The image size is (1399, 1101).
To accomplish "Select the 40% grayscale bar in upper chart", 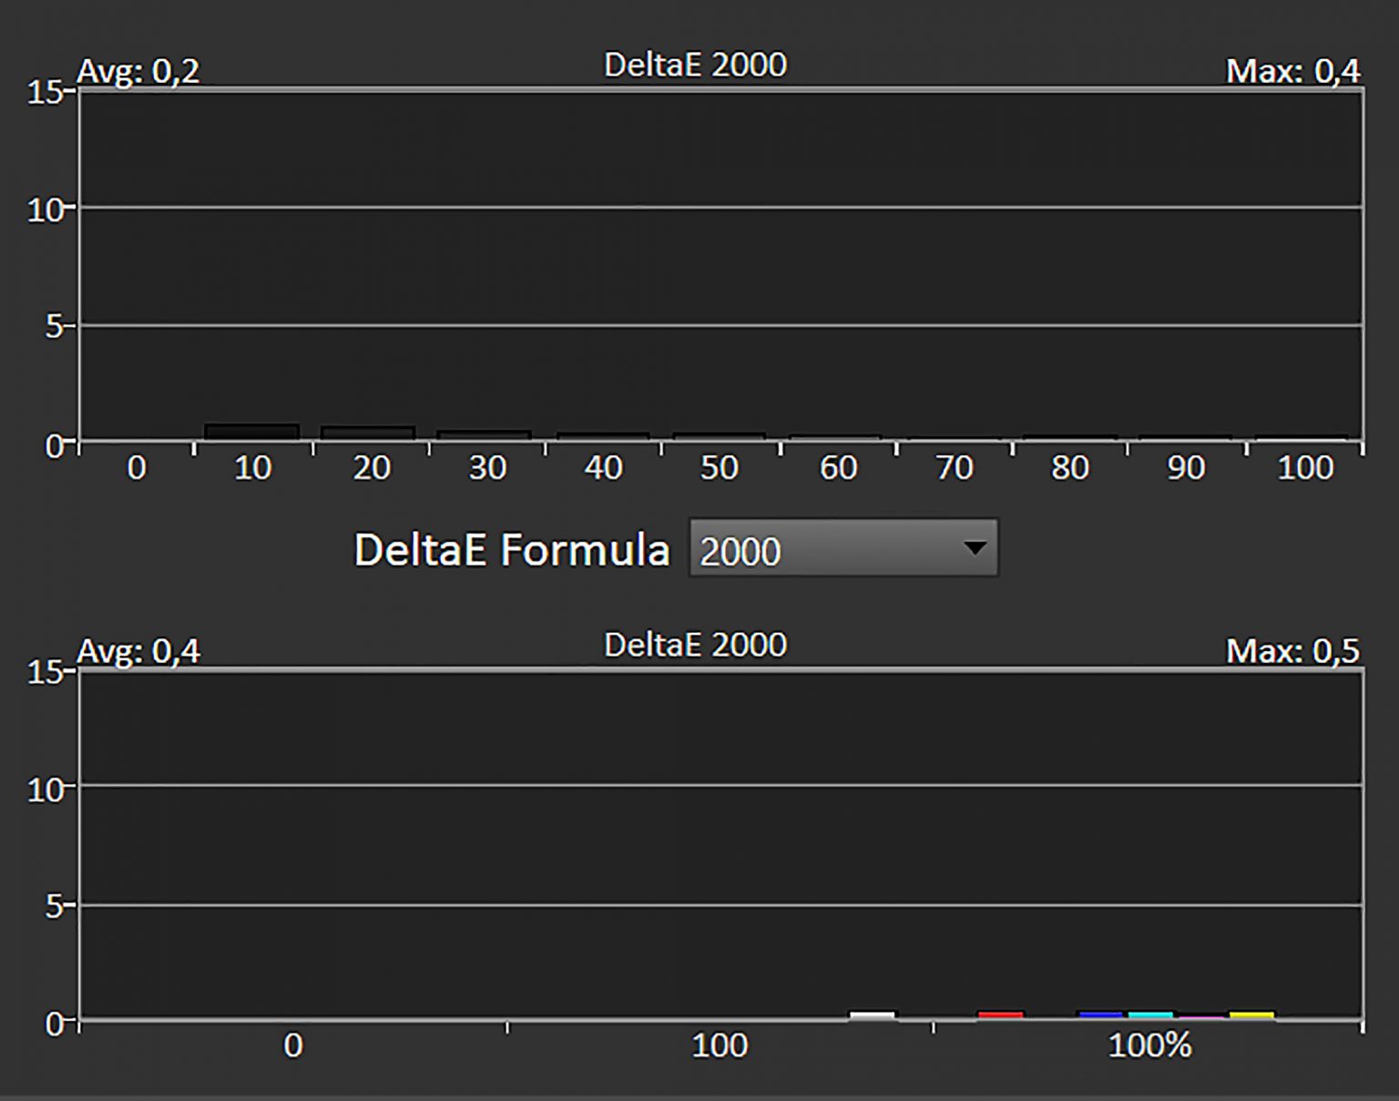I will pyautogui.click(x=602, y=436).
